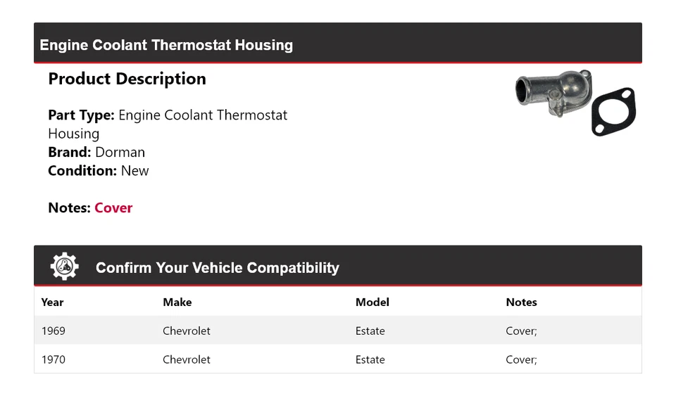676x396 pixels.
Task: Click the Engine Coolant Thermostat Housing header
Action: pos(166,45)
